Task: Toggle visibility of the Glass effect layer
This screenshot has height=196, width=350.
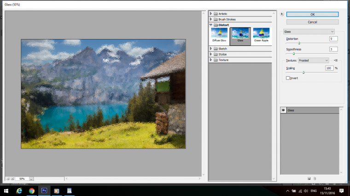Action: coord(283,110)
